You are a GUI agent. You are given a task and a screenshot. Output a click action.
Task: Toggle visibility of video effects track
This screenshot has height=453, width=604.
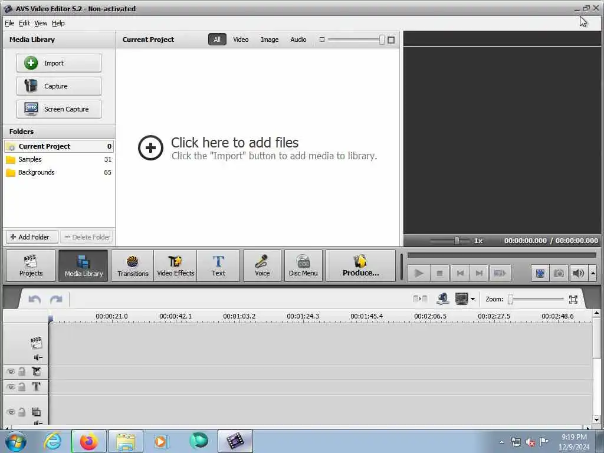pyautogui.click(x=11, y=372)
